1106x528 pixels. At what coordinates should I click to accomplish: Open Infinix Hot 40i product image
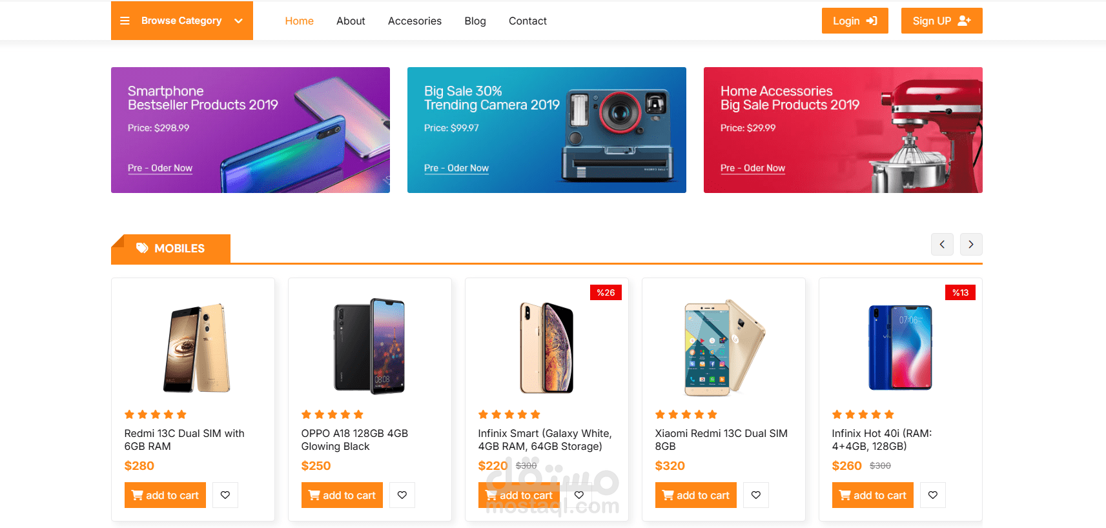coord(900,347)
